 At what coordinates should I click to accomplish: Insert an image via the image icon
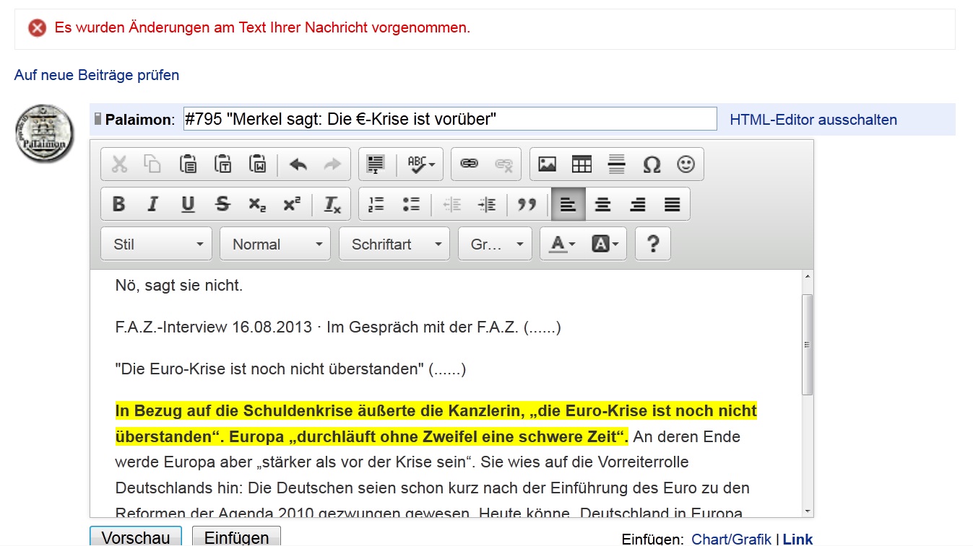[x=548, y=164]
